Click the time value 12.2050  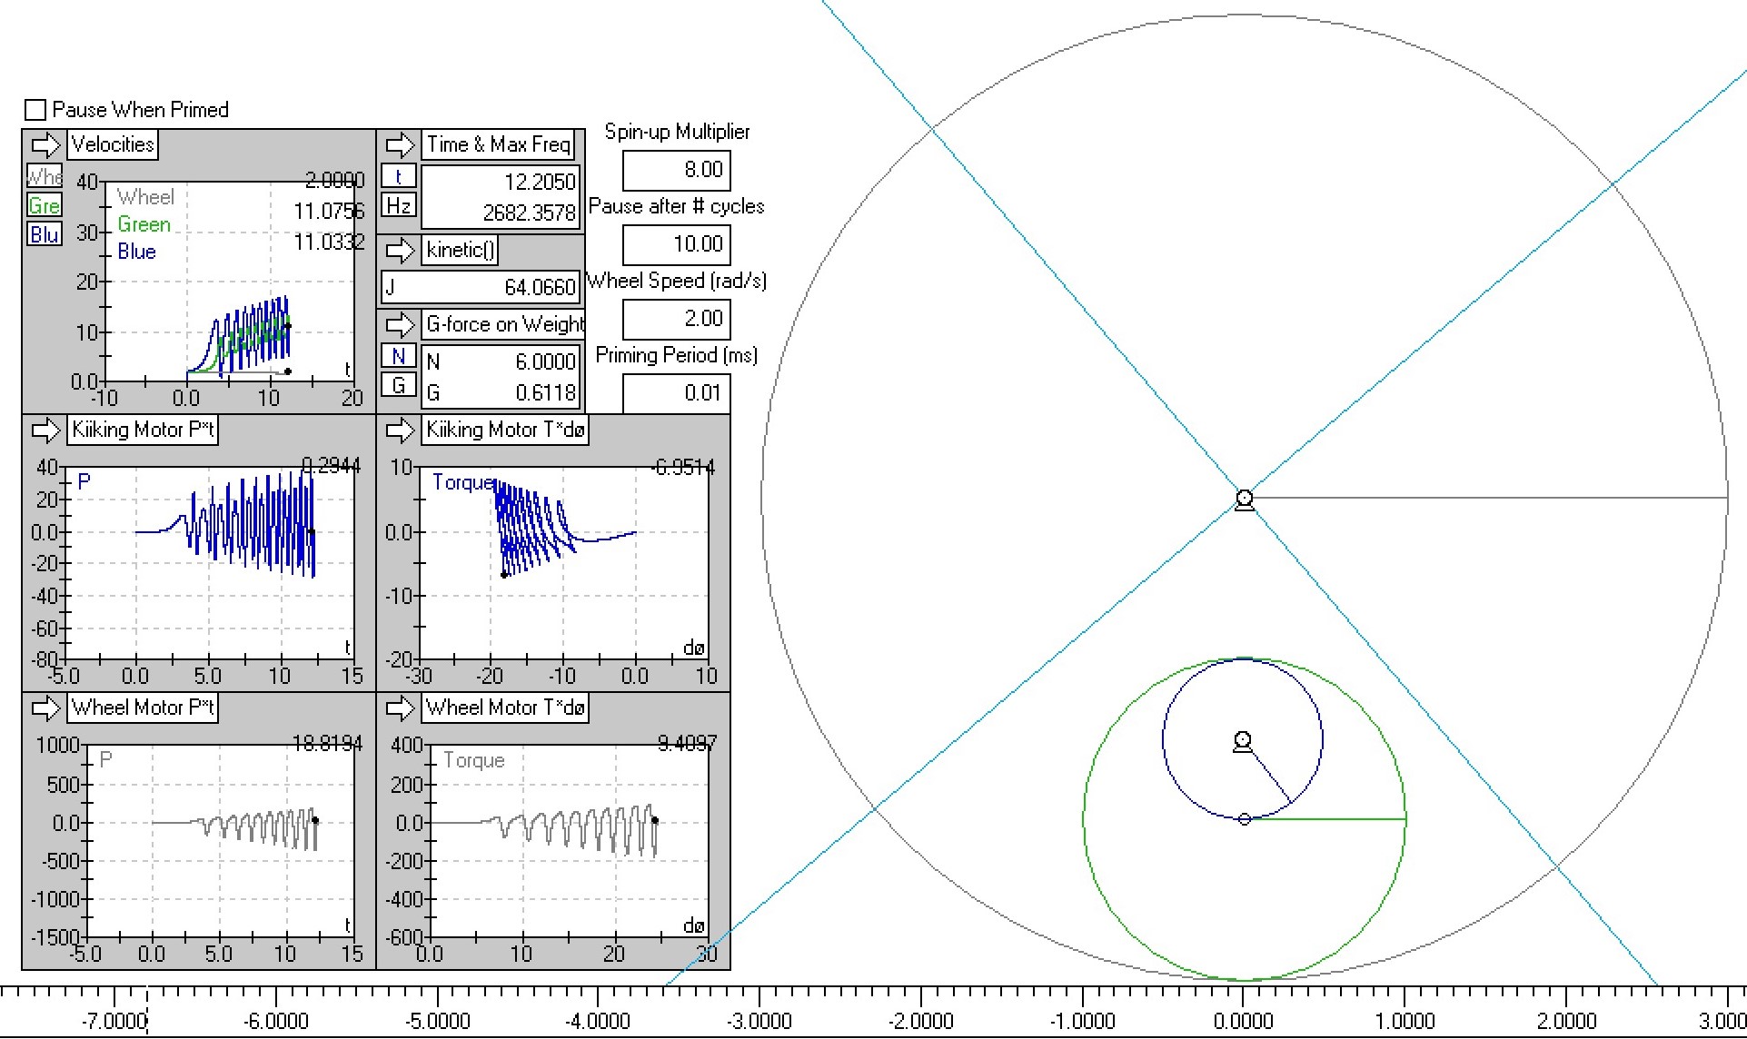(541, 182)
